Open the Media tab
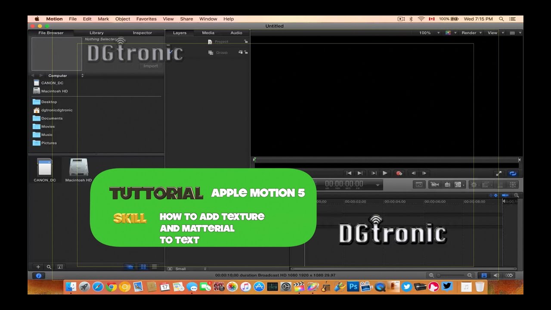551x310 pixels. click(208, 33)
